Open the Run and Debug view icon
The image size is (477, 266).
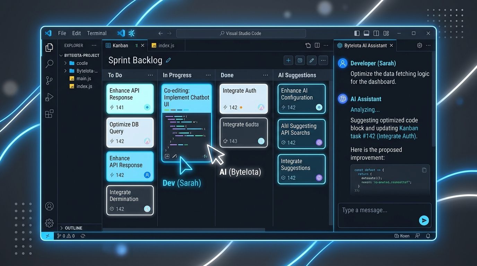(x=50, y=97)
